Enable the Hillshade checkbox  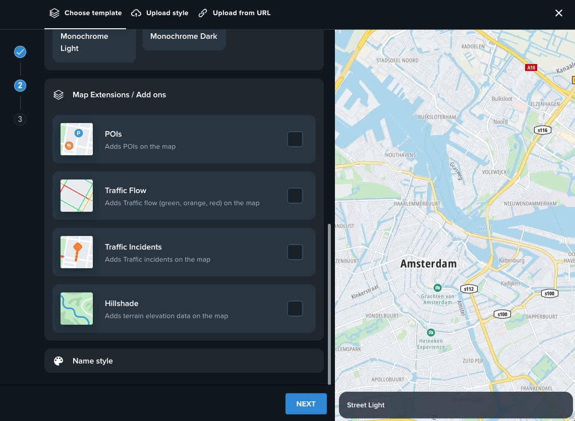(x=295, y=309)
